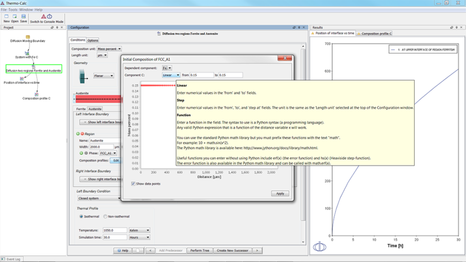The image size is (466, 262).
Task: Click the Perform Tree button
Action: tap(199, 251)
